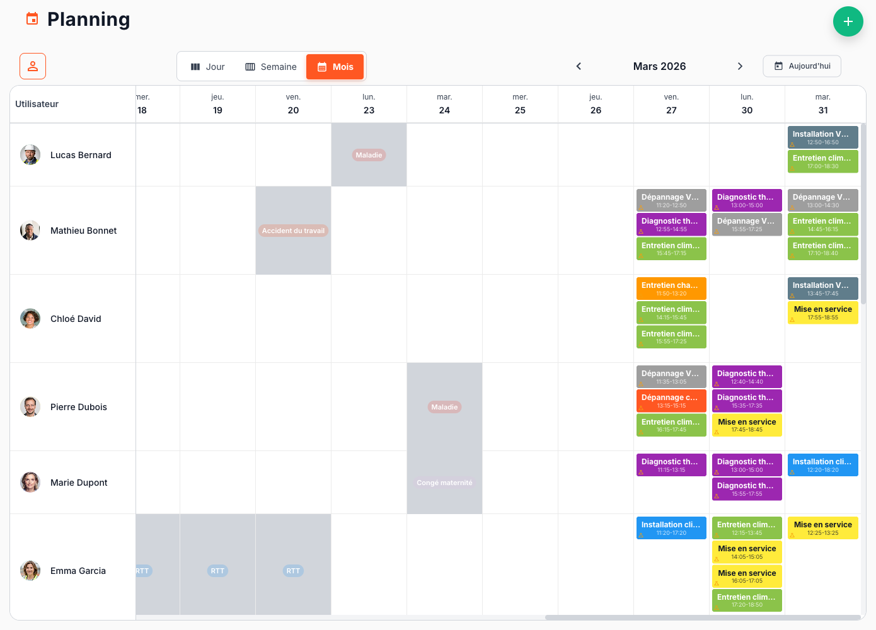The image size is (876, 630).
Task: Switch to the Semaine view
Action: 271,66
